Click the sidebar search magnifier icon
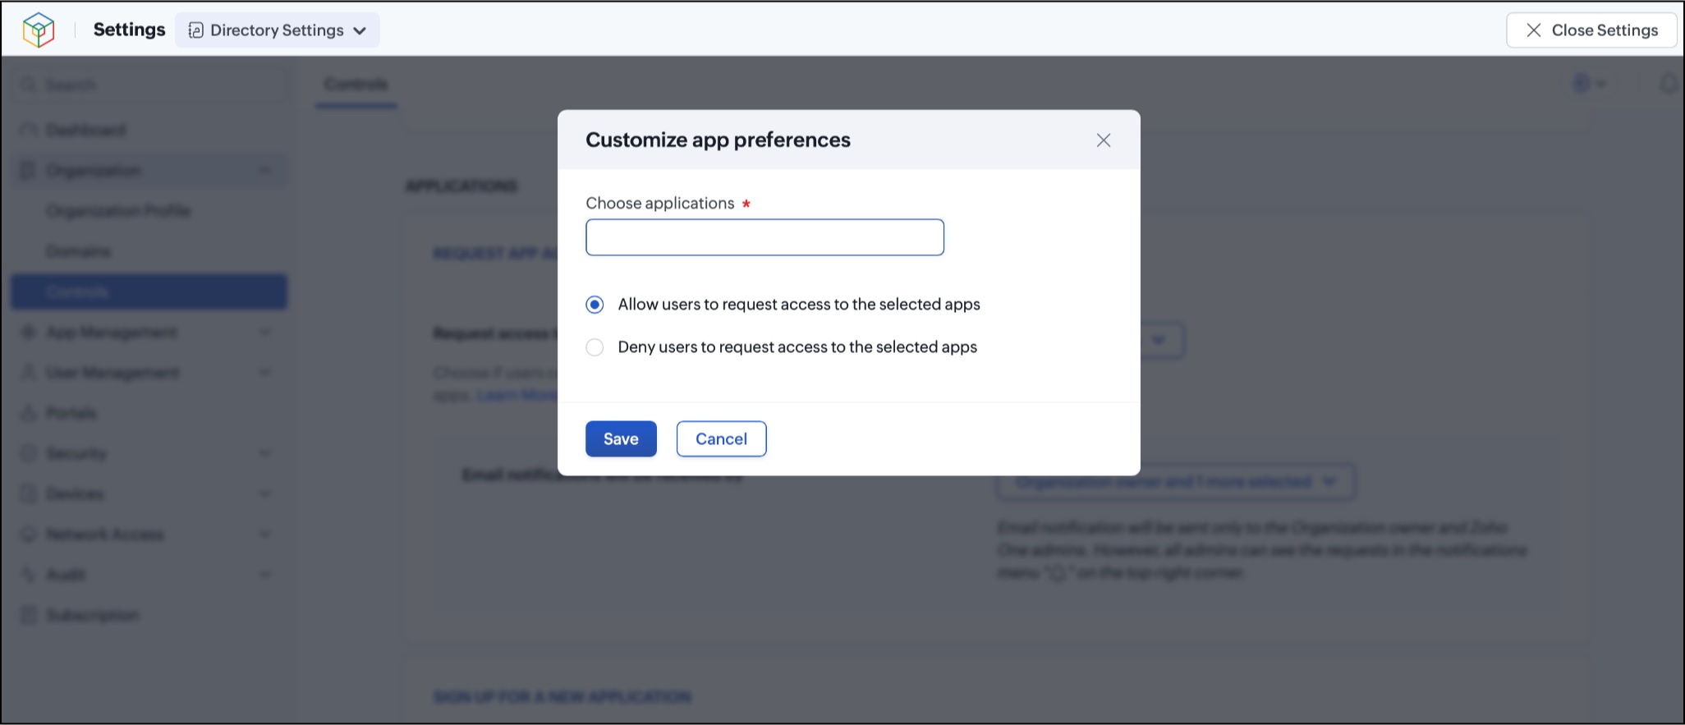 pos(29,85)
